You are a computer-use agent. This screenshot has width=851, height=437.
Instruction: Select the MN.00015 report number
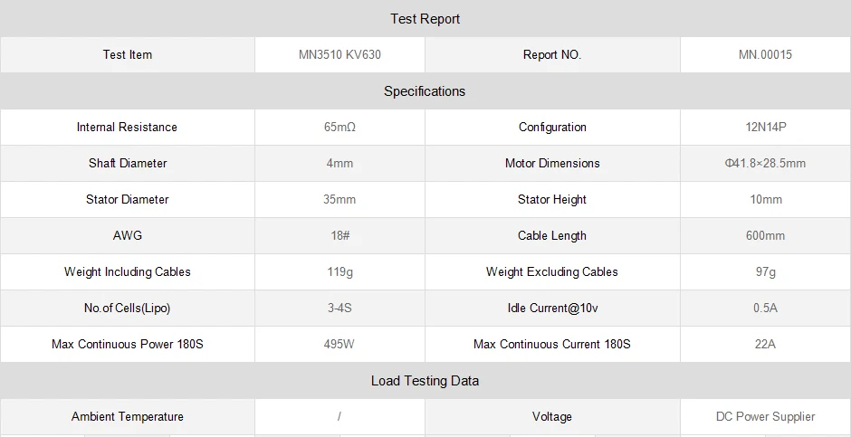[765, 54]
